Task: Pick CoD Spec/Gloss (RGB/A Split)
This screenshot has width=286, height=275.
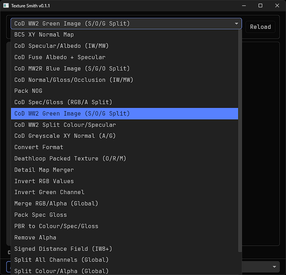Action: [124, 102]
